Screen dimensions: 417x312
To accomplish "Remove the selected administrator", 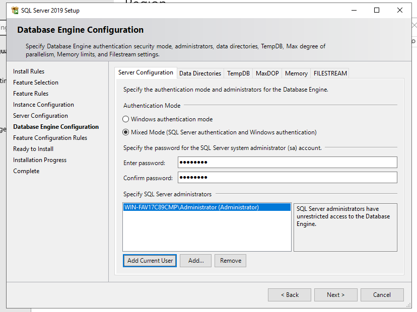I will tap(230, 261).
